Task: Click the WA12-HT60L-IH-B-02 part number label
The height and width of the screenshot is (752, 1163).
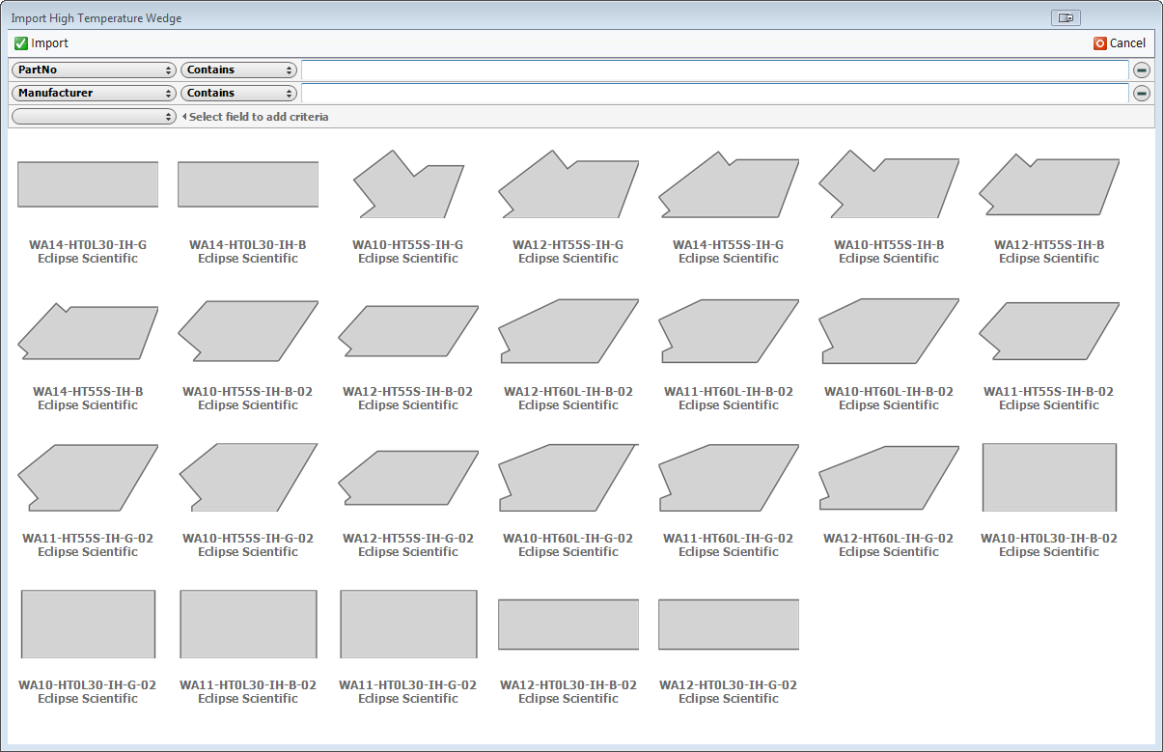Action: pos(568,392)
